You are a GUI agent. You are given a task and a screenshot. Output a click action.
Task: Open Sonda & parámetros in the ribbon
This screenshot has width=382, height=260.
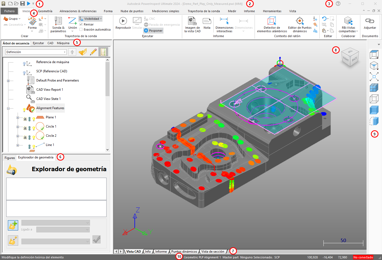(x=58, y=25)
